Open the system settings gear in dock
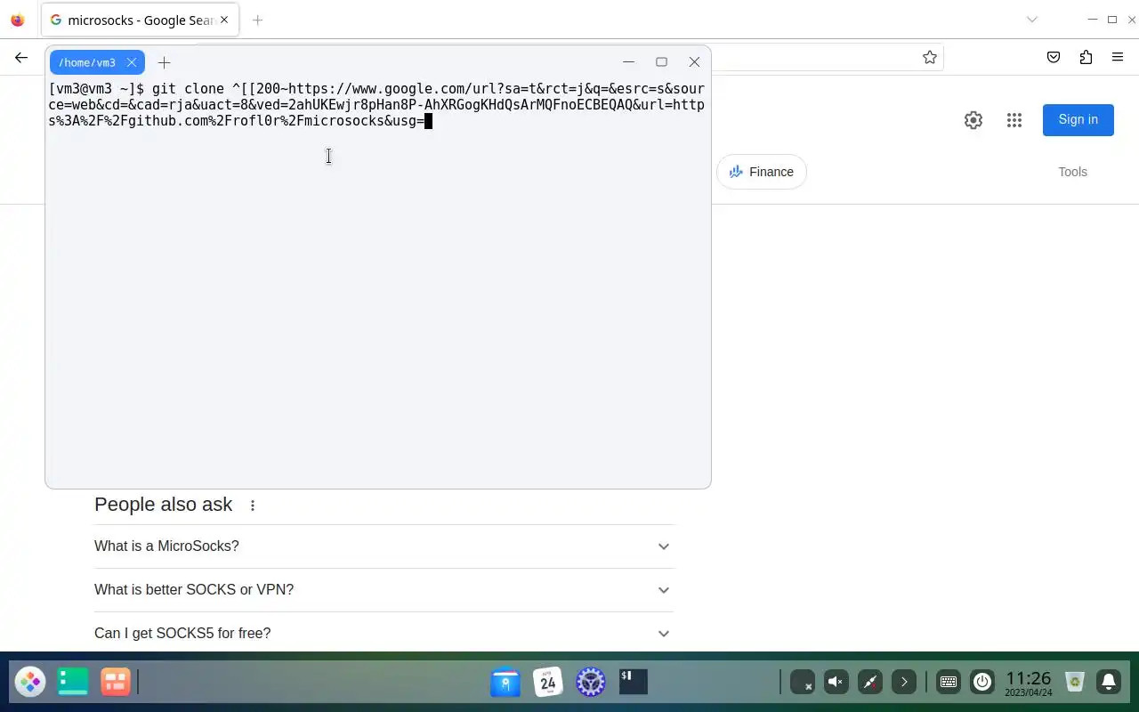 [x=591, y=683]
